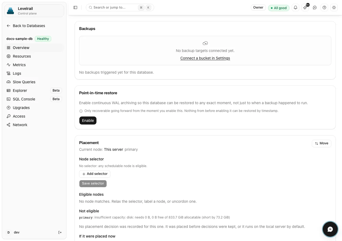342x241 pixels.
Task: Click the docs-sample-db database name
Action: coord(20,39)
